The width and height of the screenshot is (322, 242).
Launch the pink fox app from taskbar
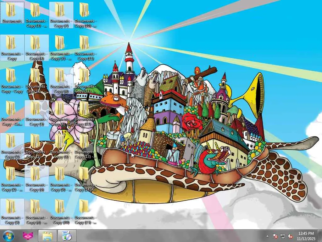[28, 236]
